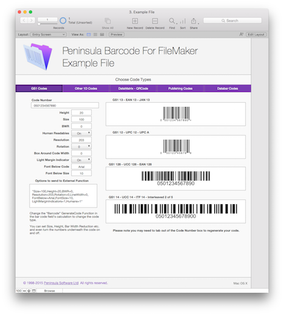This screenshot has width=284, height=315.
Task: Open the Human Readables dropdown
Action: tap(82, 133)
